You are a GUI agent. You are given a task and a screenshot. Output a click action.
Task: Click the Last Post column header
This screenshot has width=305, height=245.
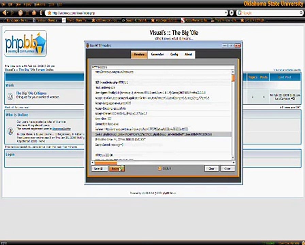[285, 77]
